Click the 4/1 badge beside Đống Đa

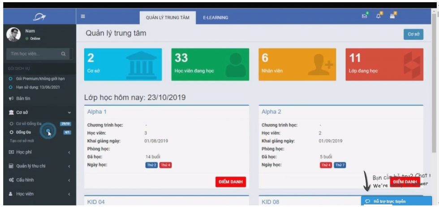[67, 132]
